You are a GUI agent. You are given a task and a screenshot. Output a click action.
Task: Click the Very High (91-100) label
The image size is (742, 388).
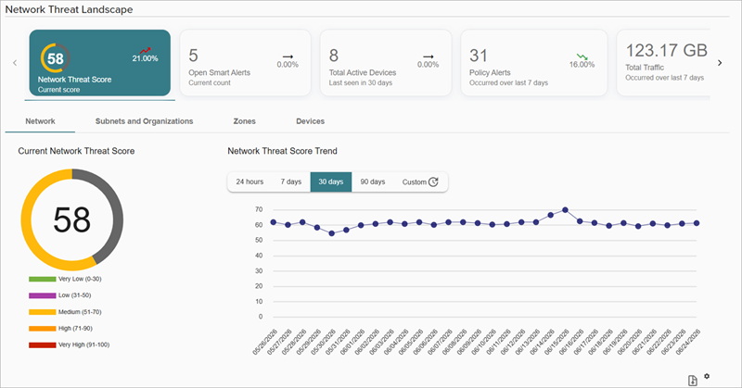click(x=83, y=345)
